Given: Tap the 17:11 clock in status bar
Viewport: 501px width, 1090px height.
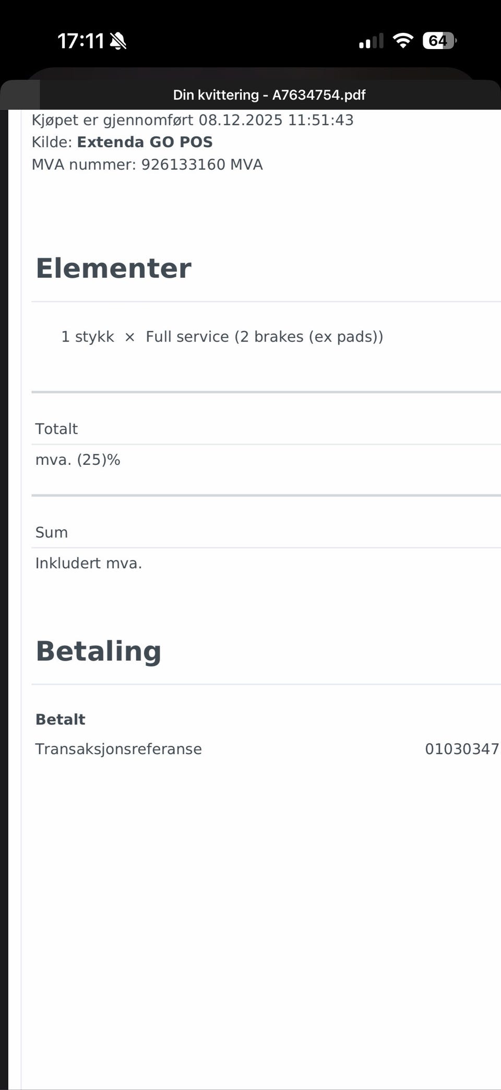Looking at the screenshot, I should [x=80, y=41].
